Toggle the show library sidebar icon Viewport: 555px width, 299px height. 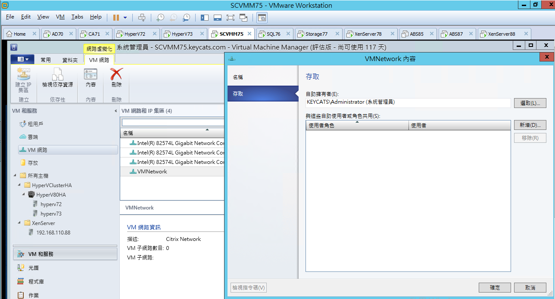(205, 17)
